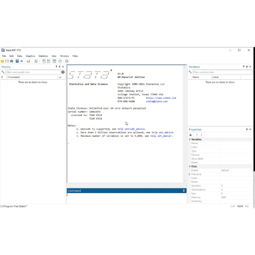Open the Graphics menu

click(30, 56)
